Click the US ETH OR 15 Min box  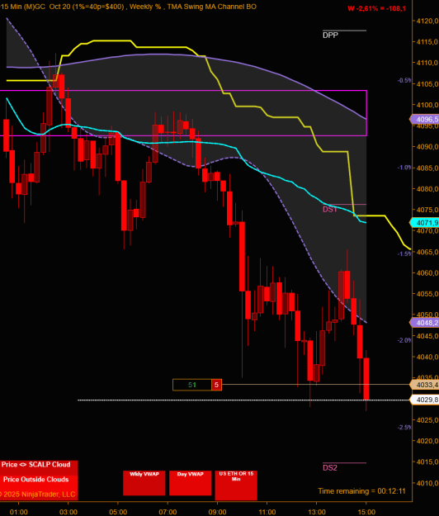pyautogui.click(x=236, y=485)
